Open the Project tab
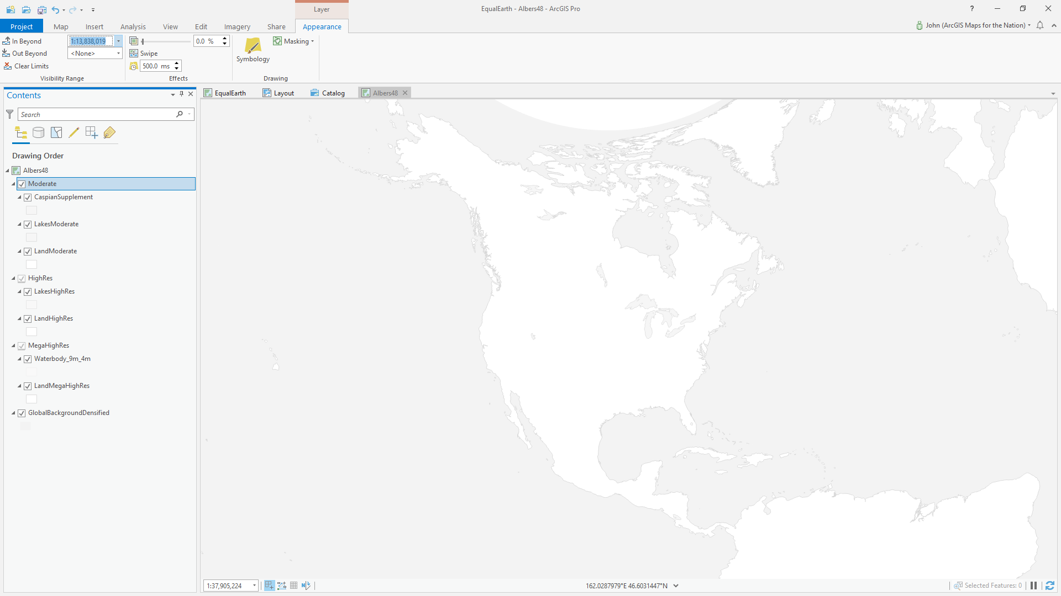1061x596 pixels. pos(22,26)
